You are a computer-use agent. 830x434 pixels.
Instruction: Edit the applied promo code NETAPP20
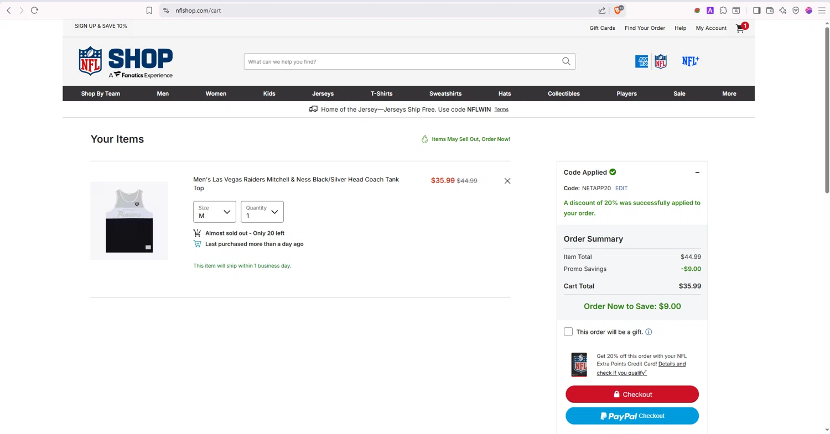click(621, 188)
